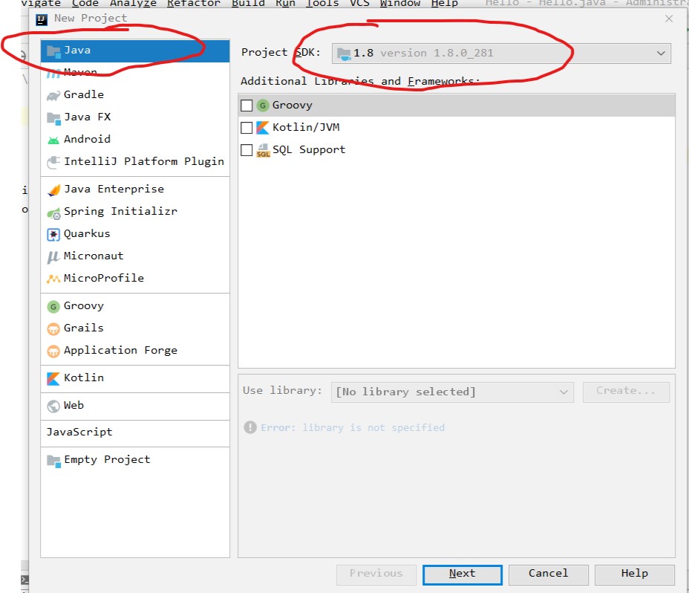Click the Help button in dialog
This screenshot has width=689, height=593.
pos(635,574)
